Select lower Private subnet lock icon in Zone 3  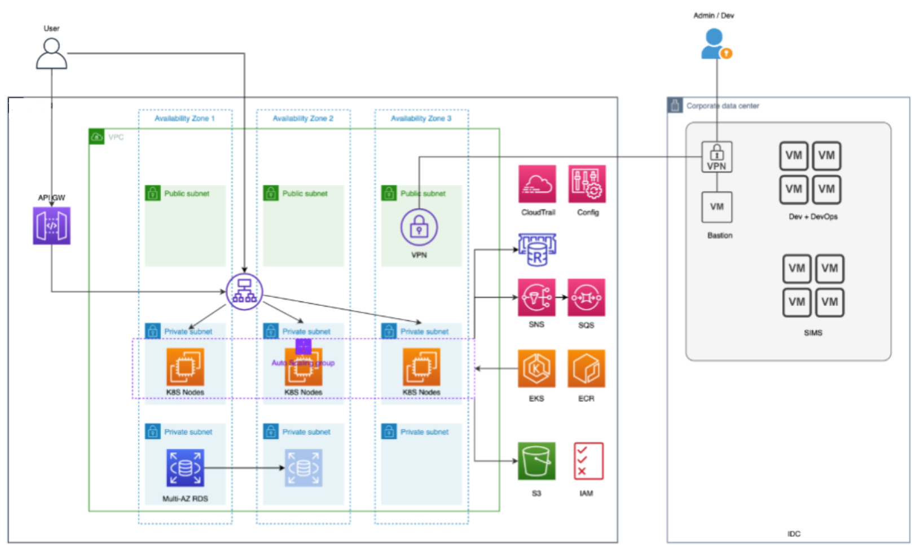point(389,432)
